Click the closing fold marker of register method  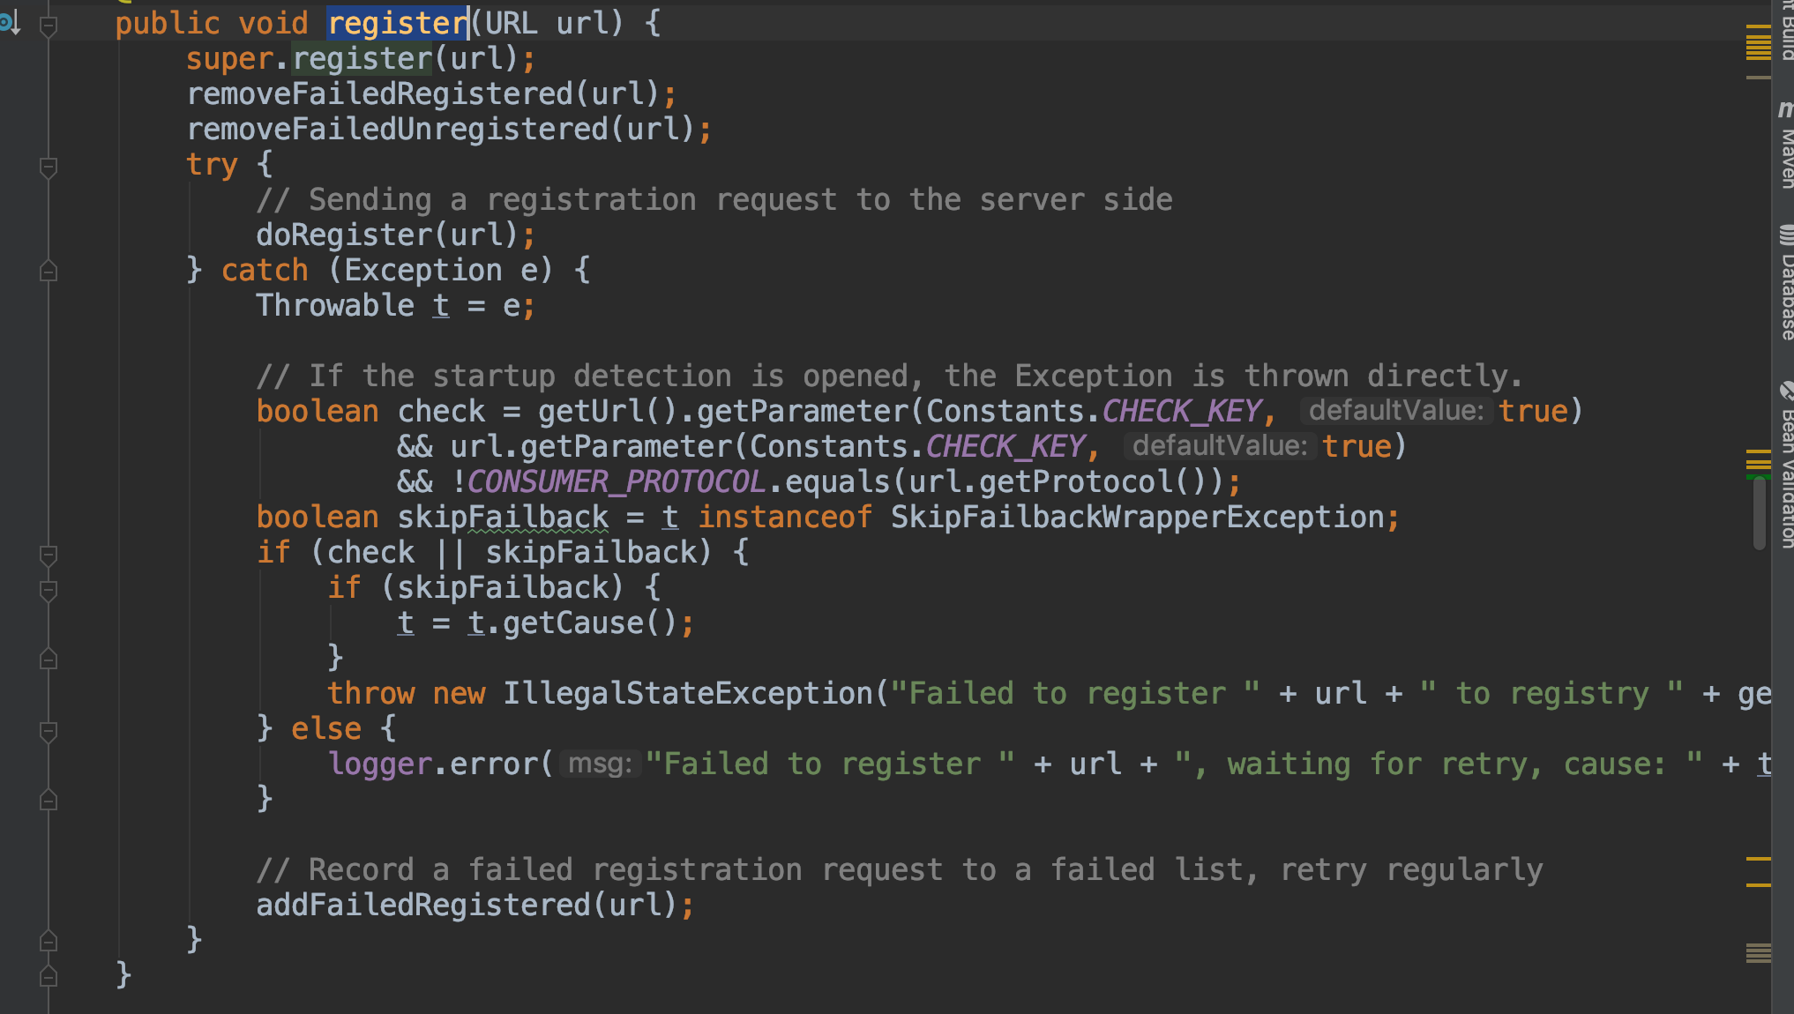click(49, 976)
